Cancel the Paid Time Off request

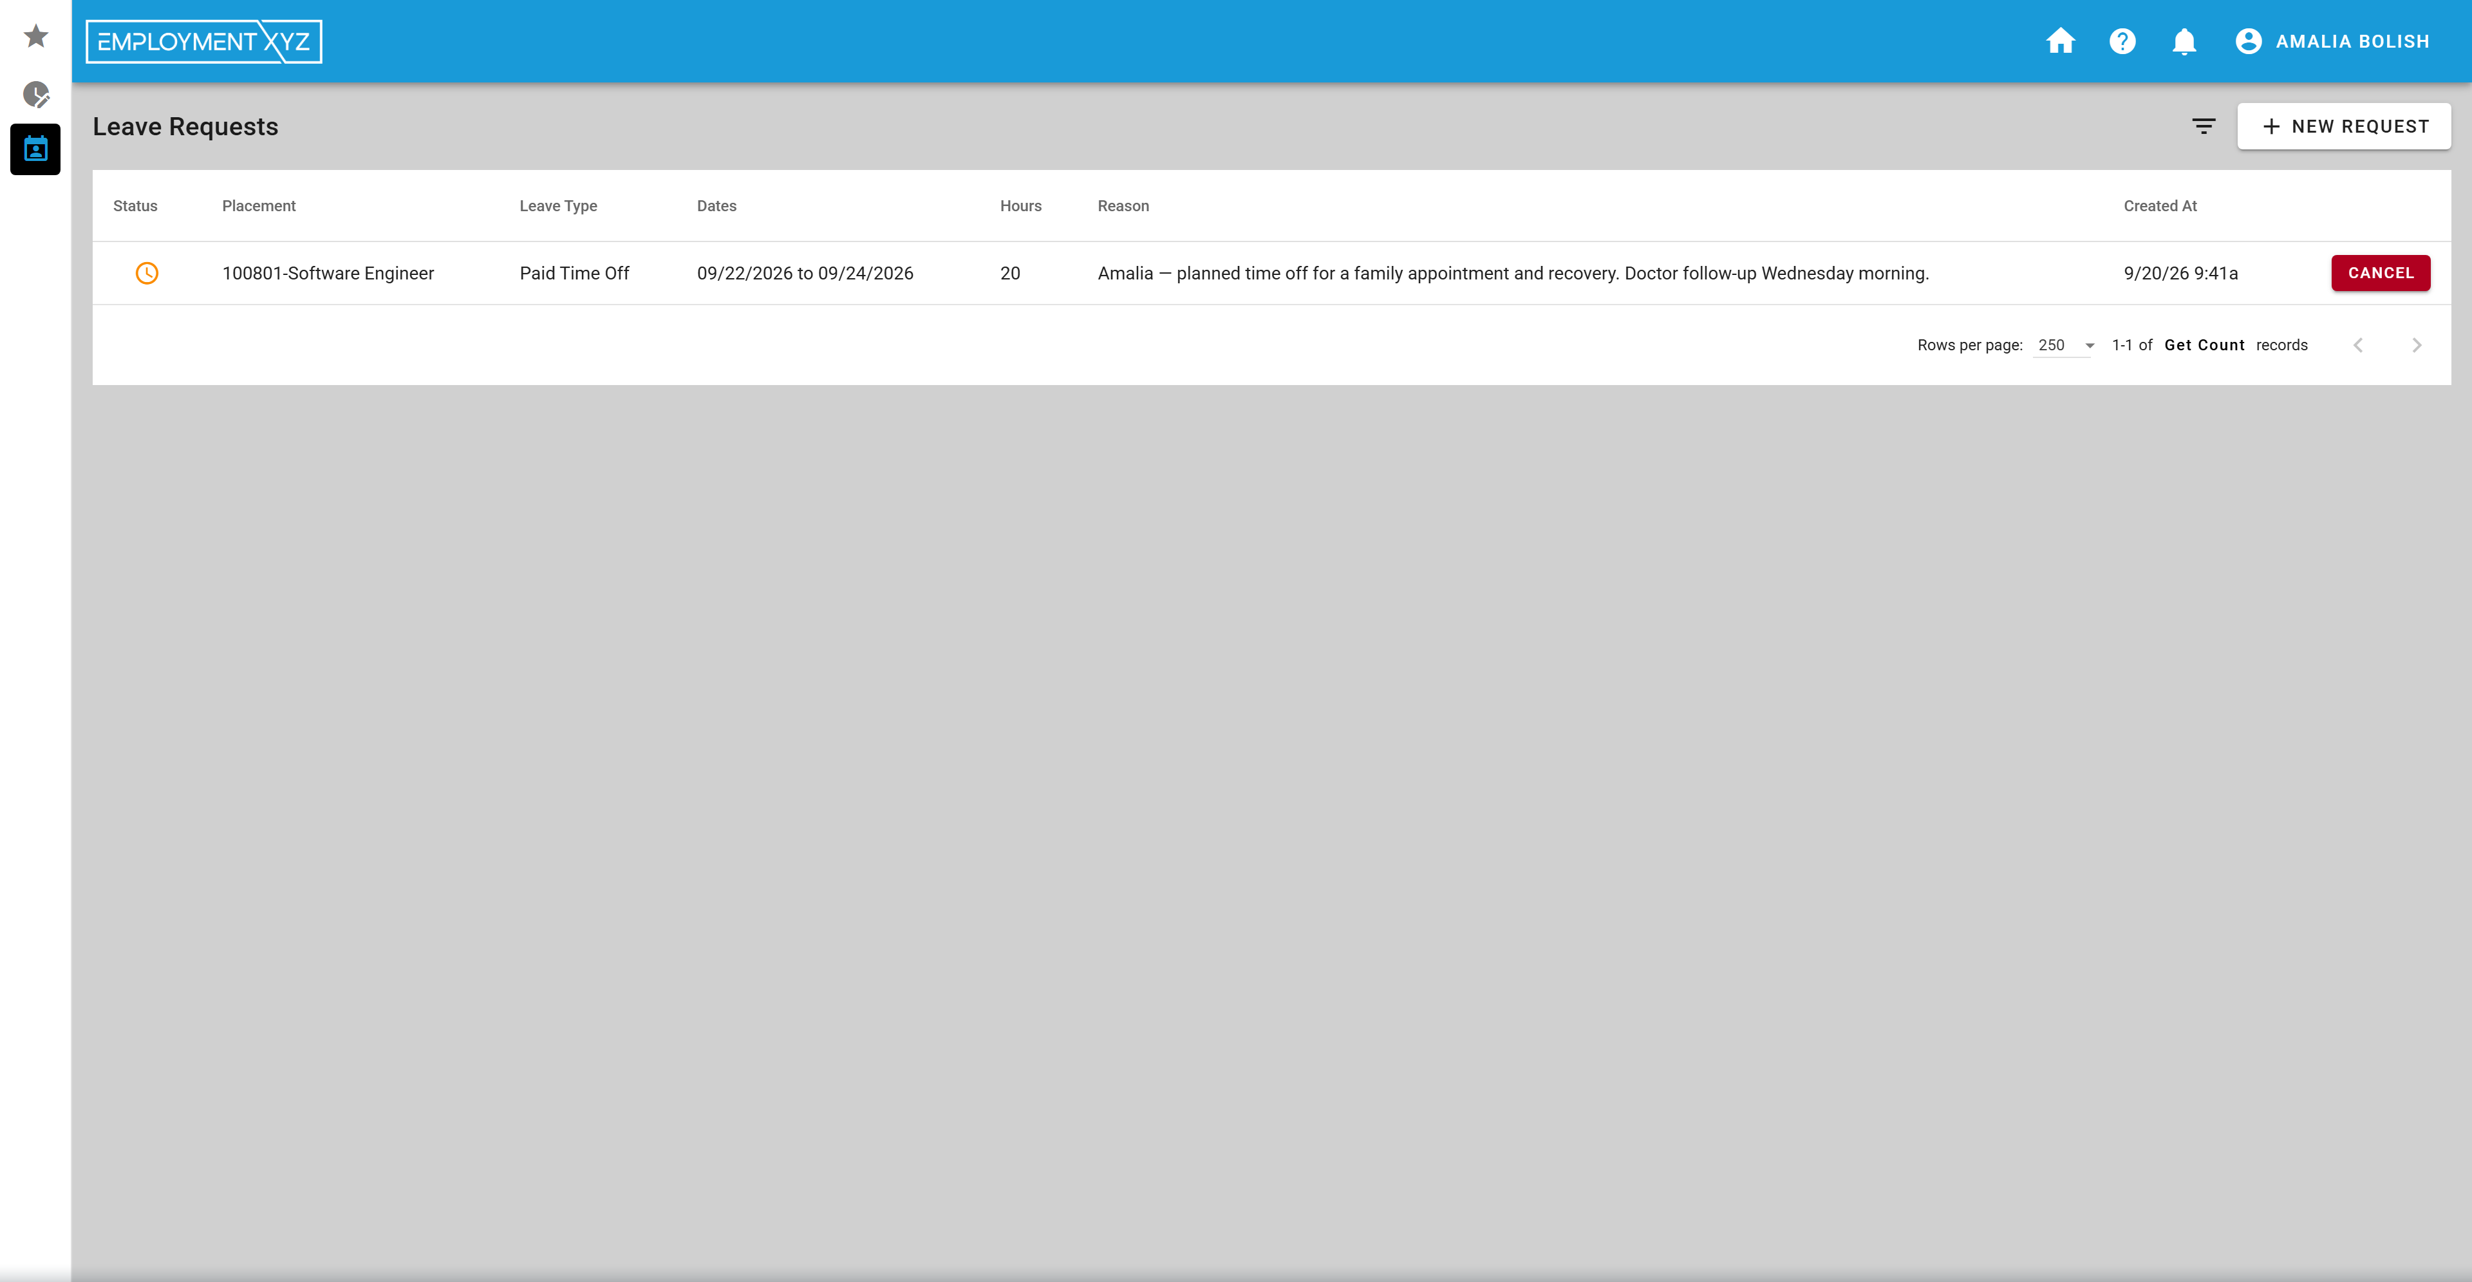click(x=2380, y=272)
